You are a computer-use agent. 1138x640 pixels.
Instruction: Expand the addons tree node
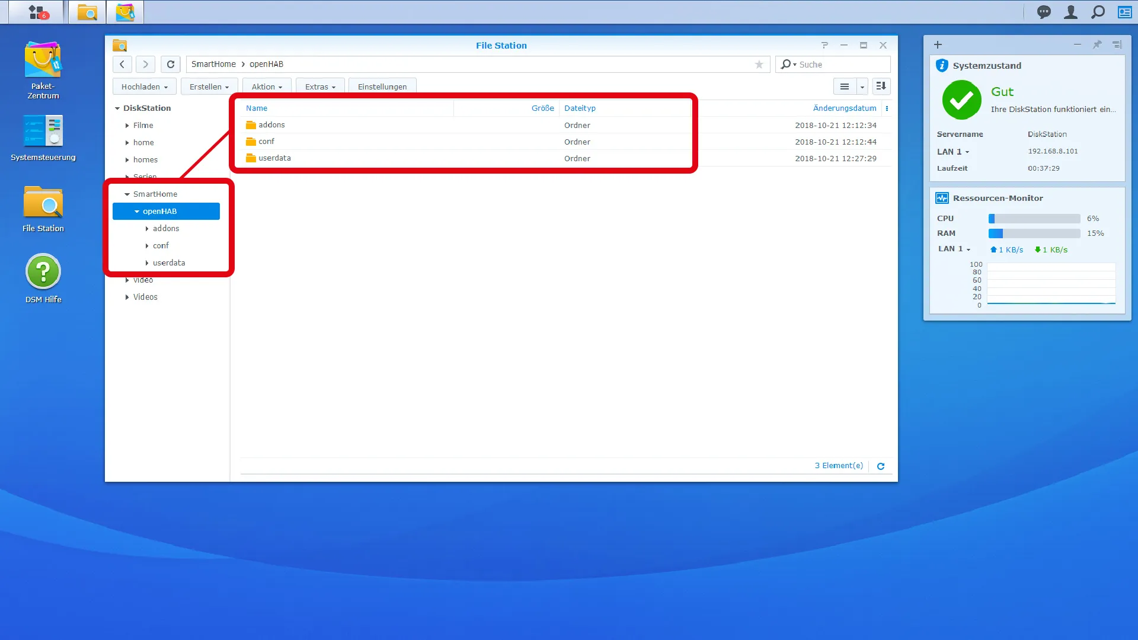pos(147,229)
